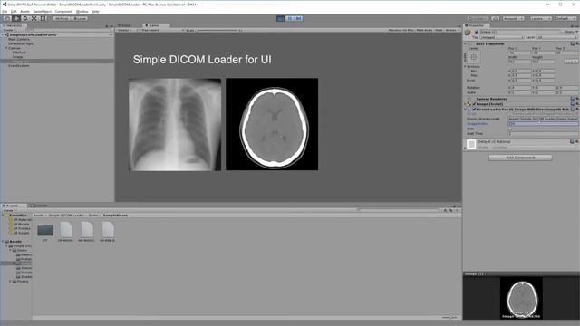Click the Step frame button

(x=299, y=18)
